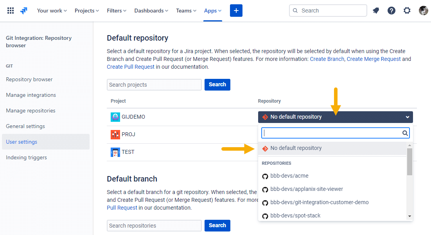The width and height of the screenshot is (431, 235).
Task: Open the user profile avatar
Action: [x=423, y=11]
